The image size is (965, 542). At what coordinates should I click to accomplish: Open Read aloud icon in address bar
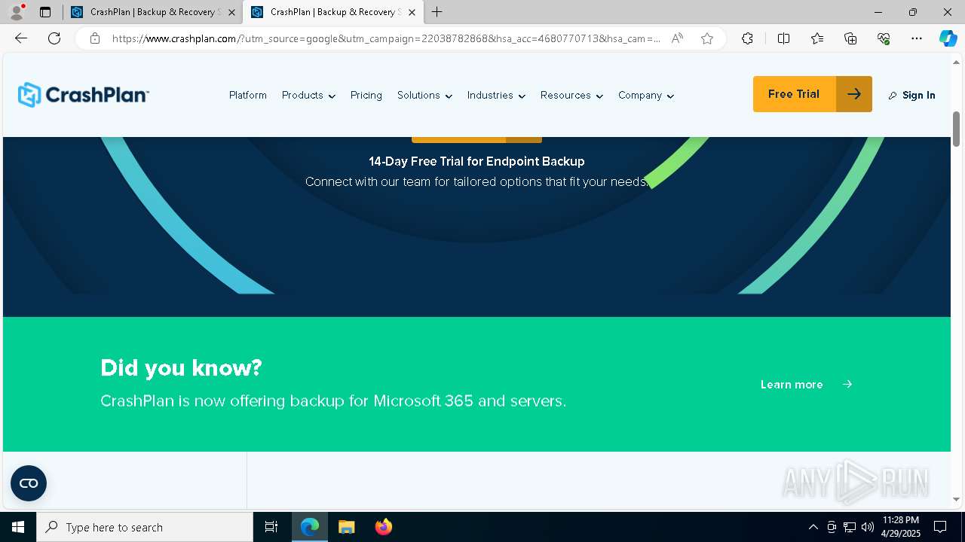(677, 38)
